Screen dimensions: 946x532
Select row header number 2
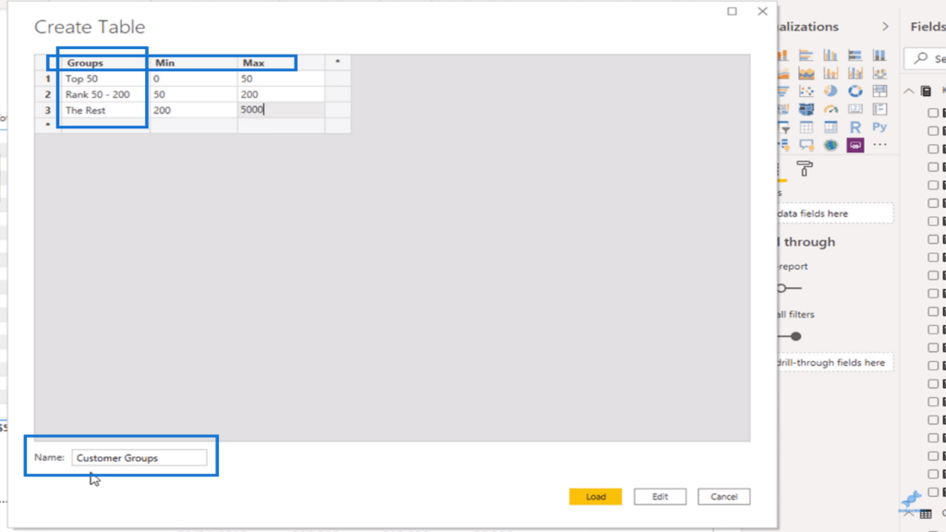[x=48, y=94]
